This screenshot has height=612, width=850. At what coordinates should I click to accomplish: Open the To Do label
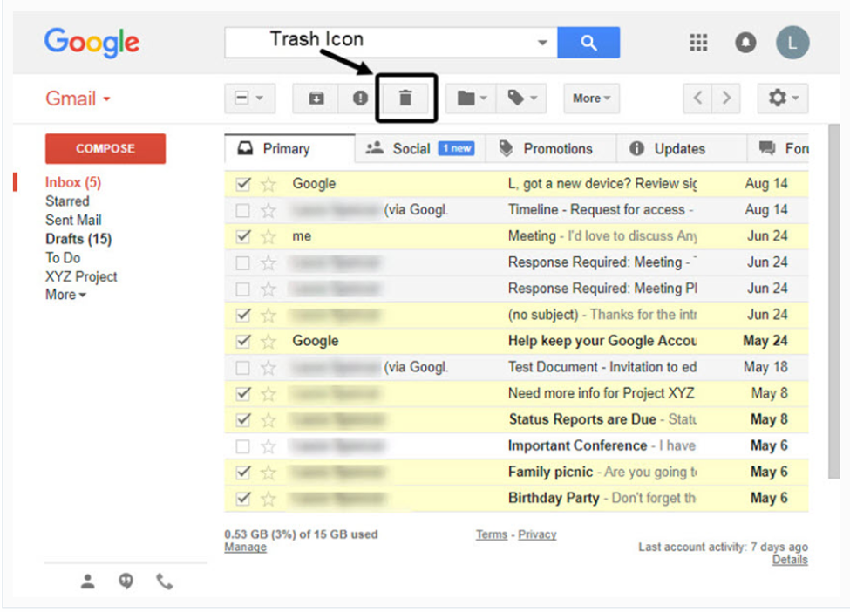63,258
